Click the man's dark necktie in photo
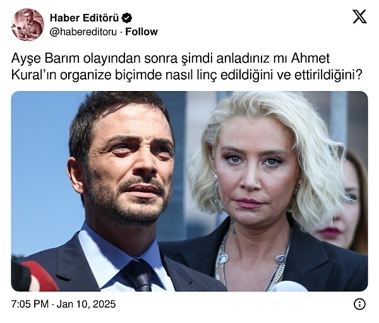 [x=140, y=276]
